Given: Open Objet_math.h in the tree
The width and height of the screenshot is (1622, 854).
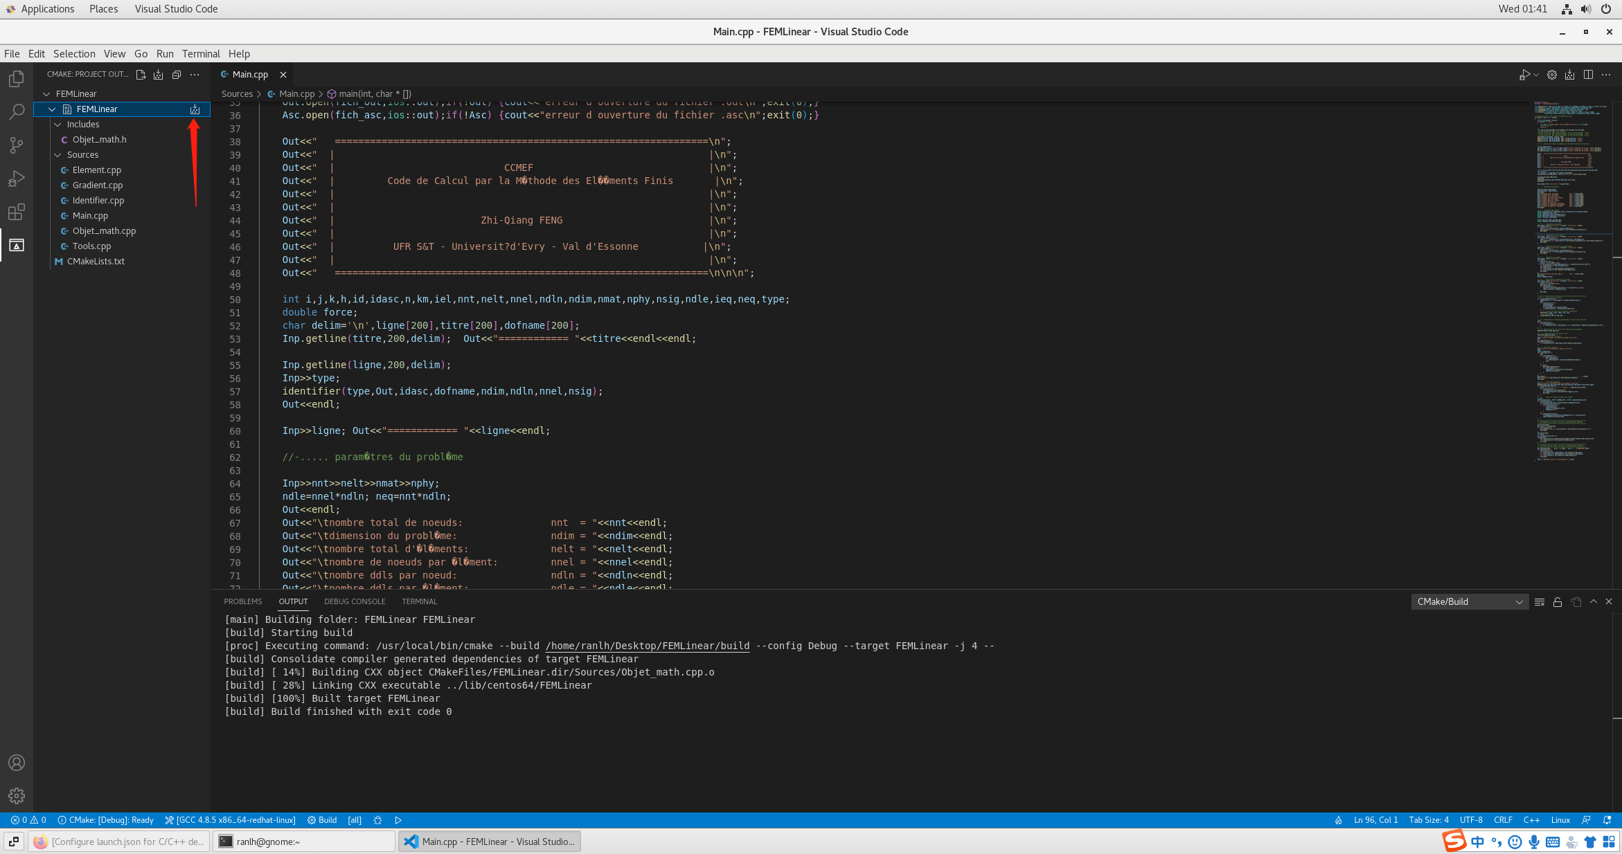Looking at the screenshot, I should (99, 140).
